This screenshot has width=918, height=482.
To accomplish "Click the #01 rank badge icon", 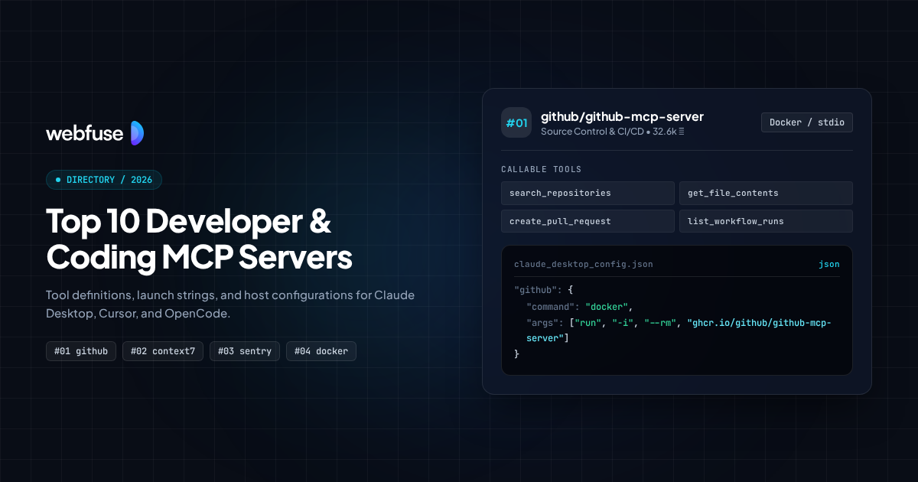I will pyautogui.click(x=516, y=122).
